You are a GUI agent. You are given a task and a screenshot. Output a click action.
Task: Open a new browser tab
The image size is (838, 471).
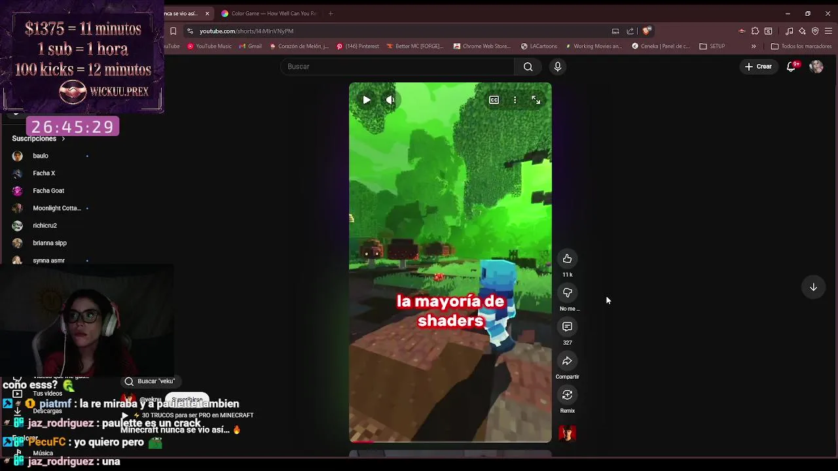pyautogui.click(x=331, y=13)
